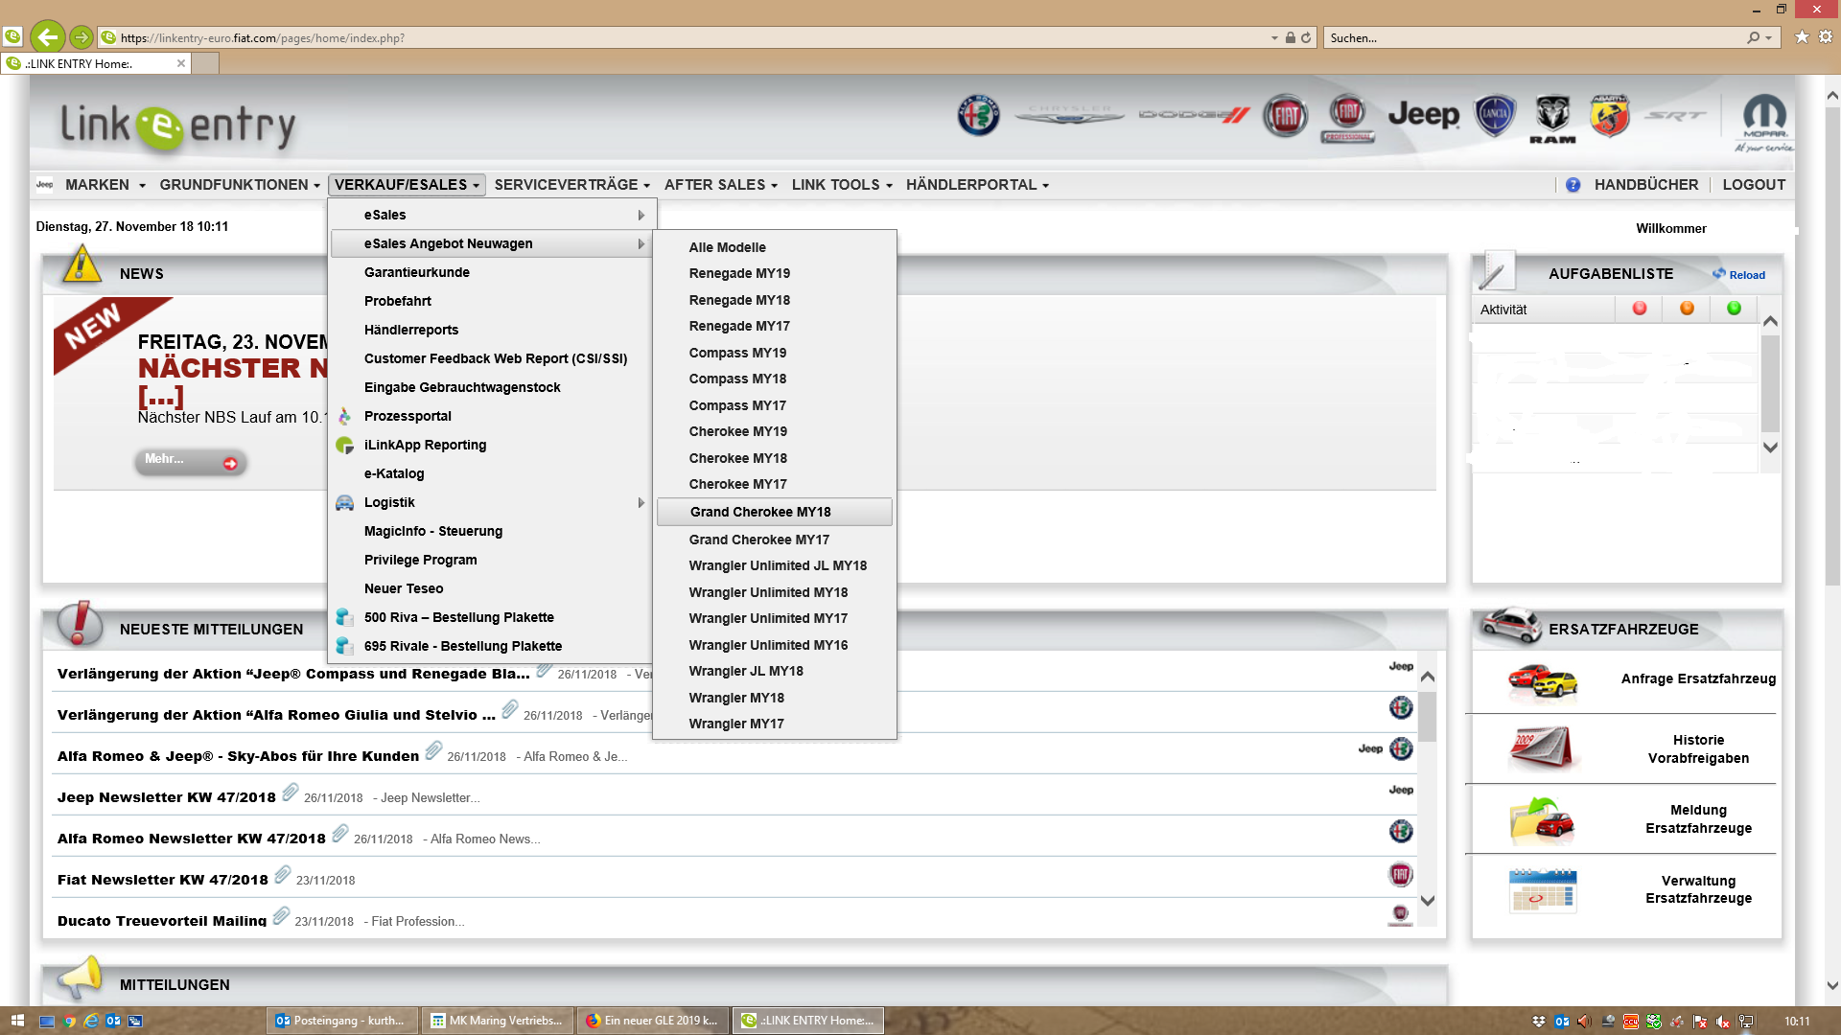This screenshot has height=1035, width=1841.
Task: Choose Probefahrt in Verkauf menu
Action: pos(398,301)
